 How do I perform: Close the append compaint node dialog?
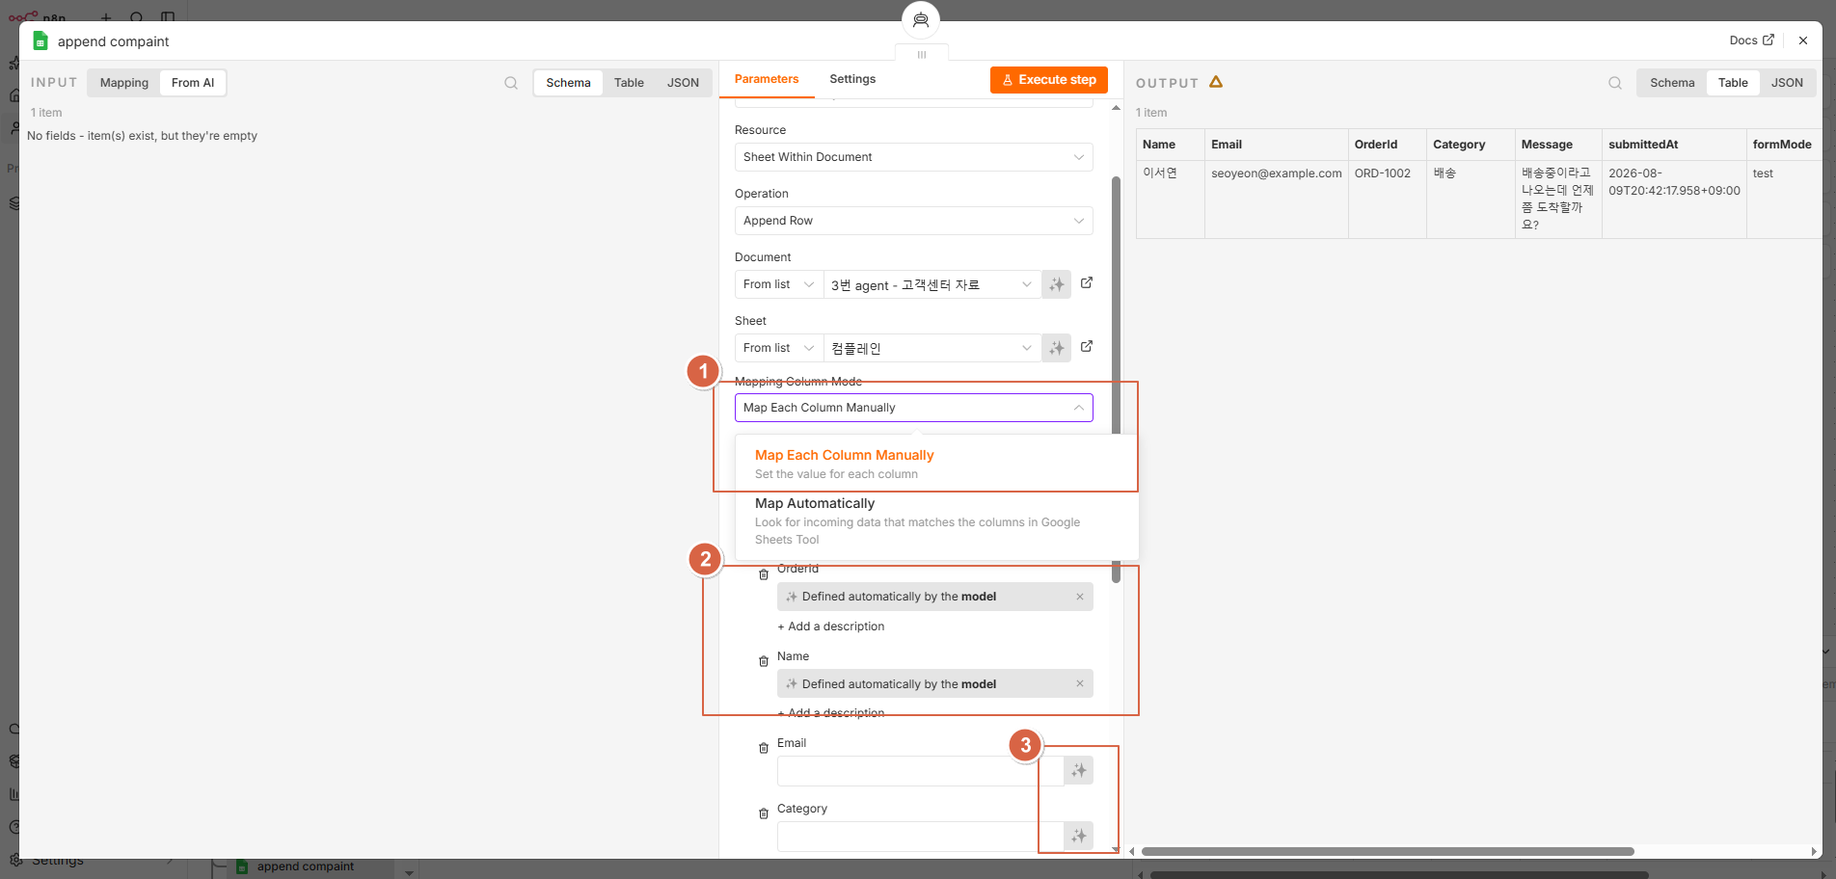coord(1803,40)
